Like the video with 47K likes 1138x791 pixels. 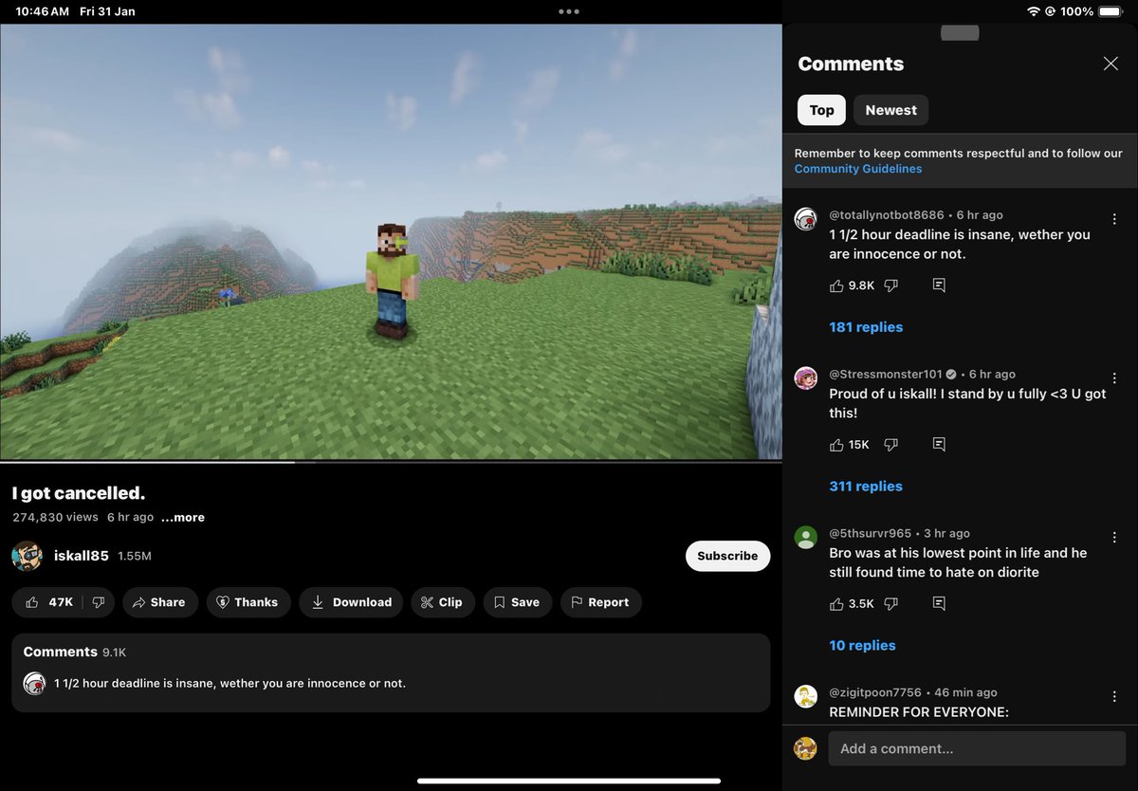[x=48, y=602]
